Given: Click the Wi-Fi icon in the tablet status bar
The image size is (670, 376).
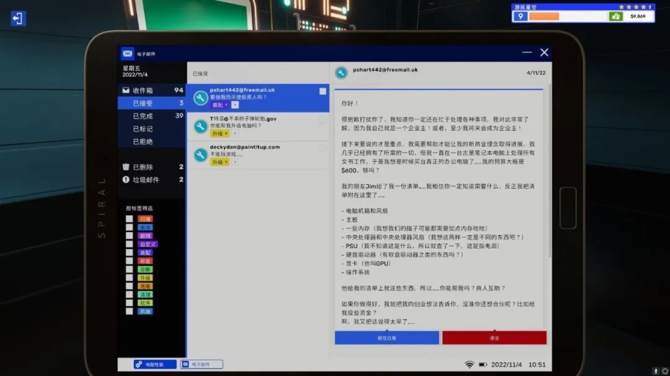Looking at the screenshot, I should [x=469, y=364].
